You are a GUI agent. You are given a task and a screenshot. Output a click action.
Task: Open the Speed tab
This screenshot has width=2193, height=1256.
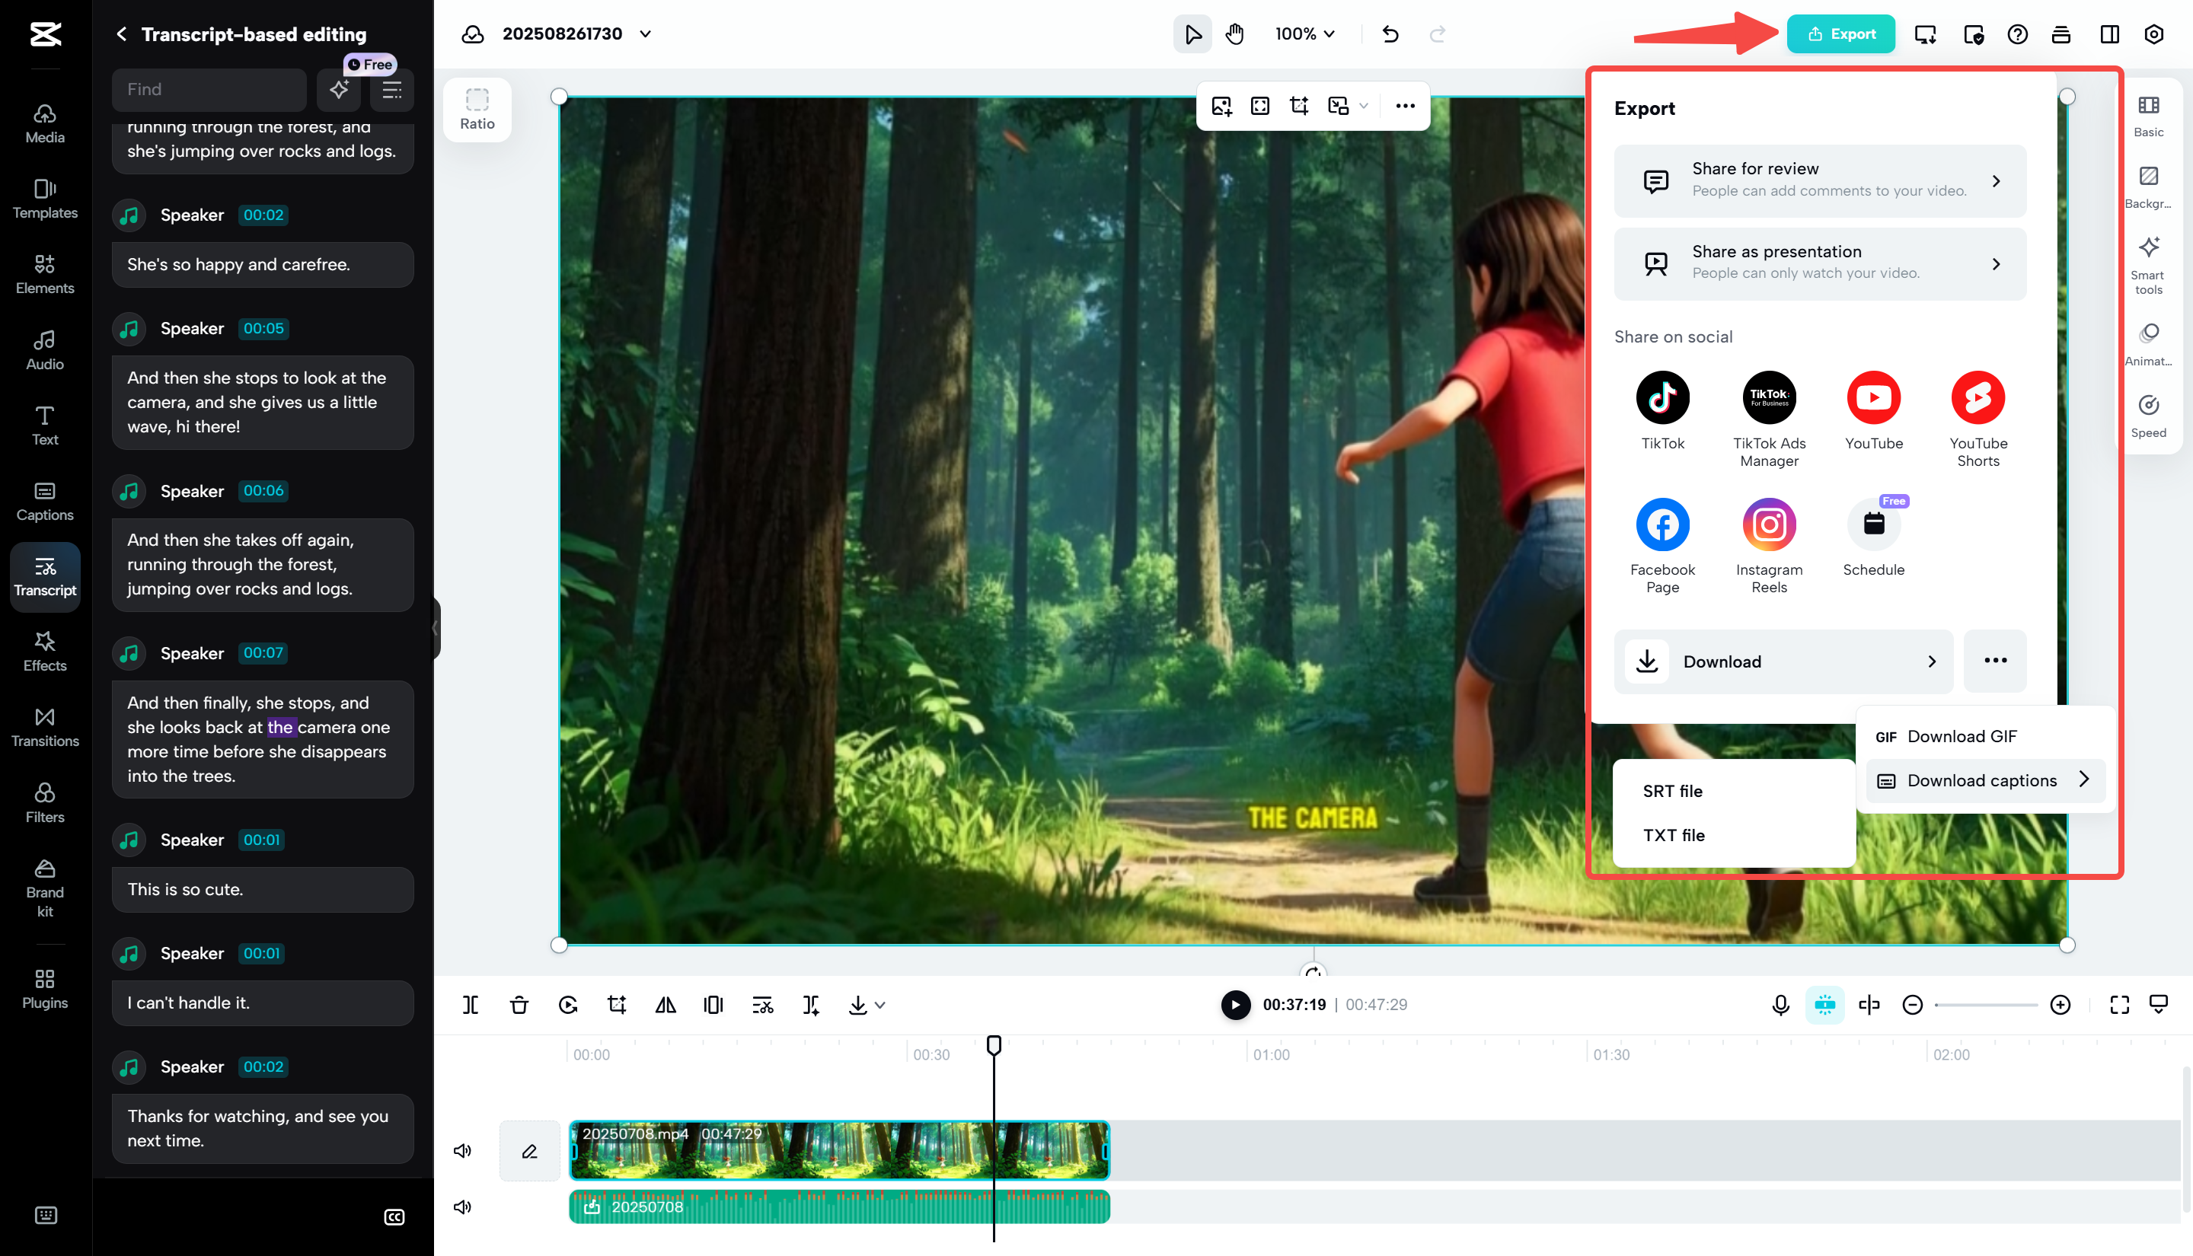pyautogui.click(x=2148, y=415)
